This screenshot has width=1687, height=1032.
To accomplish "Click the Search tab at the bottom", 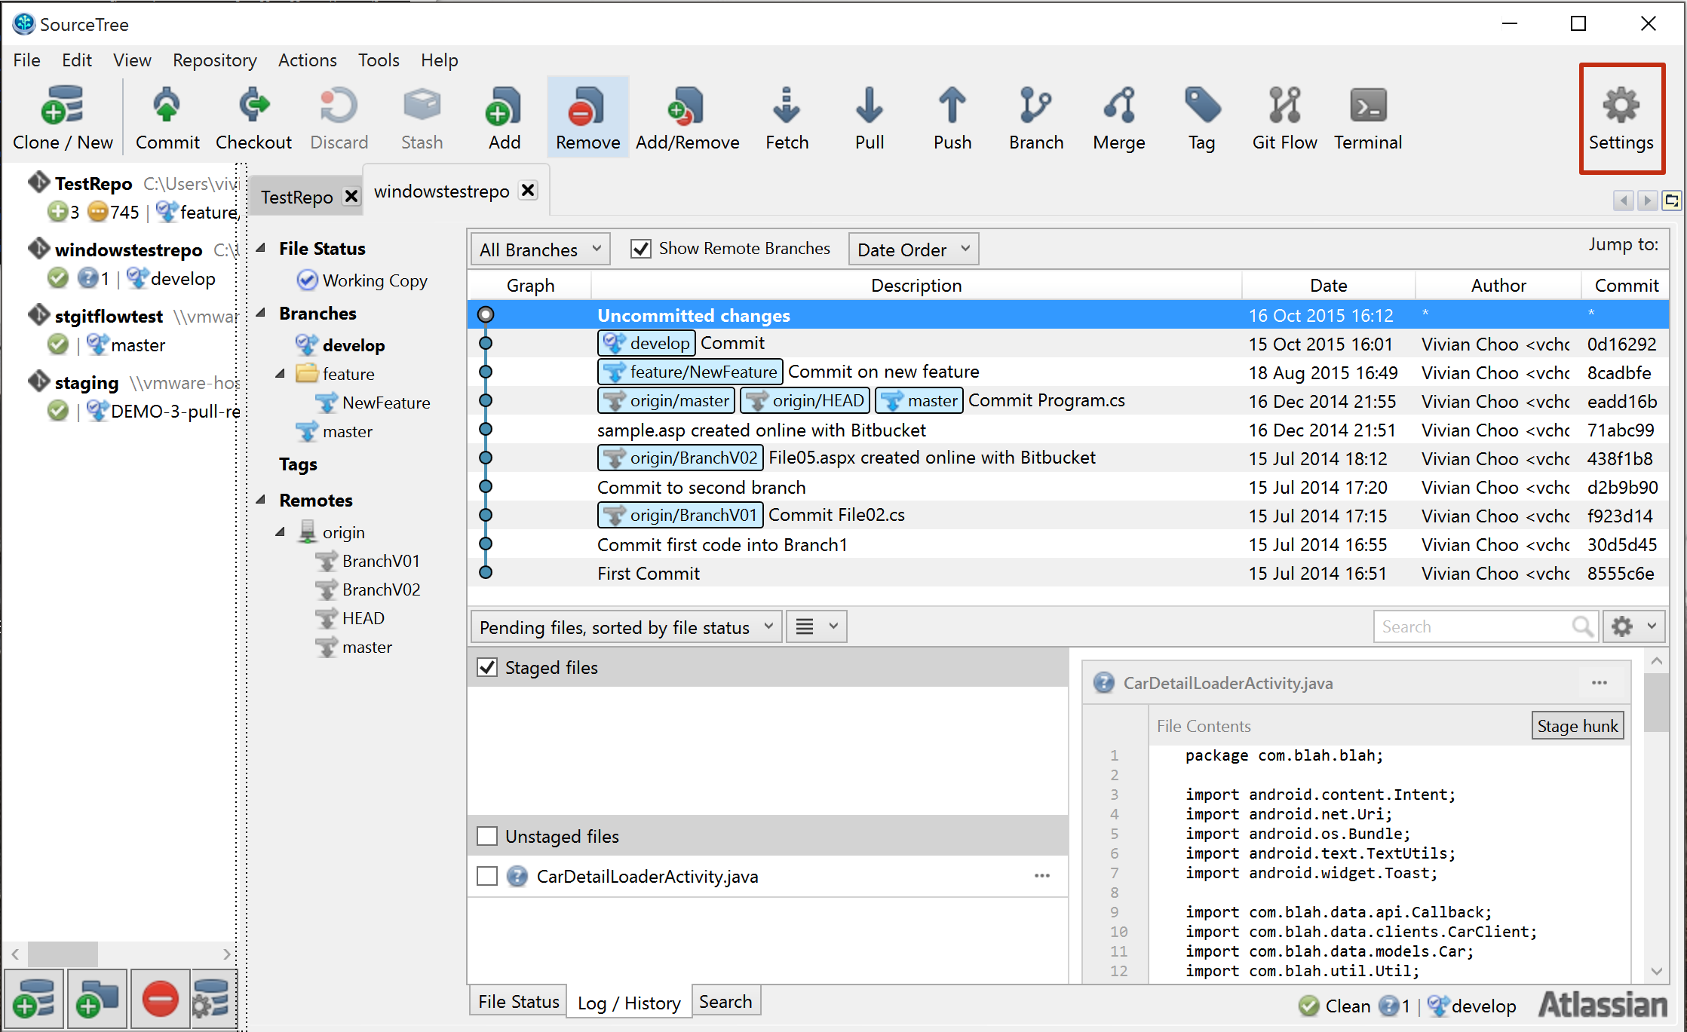I will 725,1000.
